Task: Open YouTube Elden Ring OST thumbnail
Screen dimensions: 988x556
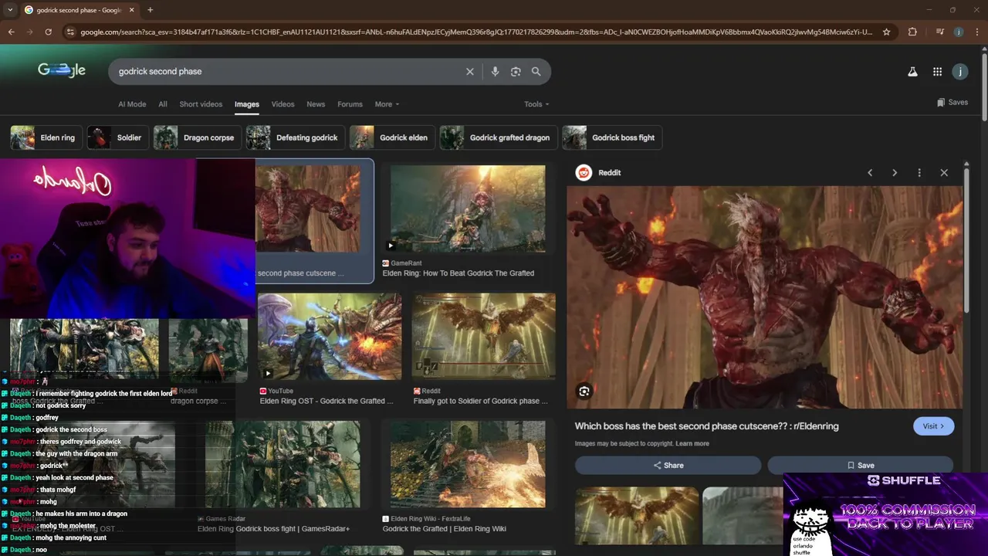Action: pyautogui.click(x=330, y=337)
